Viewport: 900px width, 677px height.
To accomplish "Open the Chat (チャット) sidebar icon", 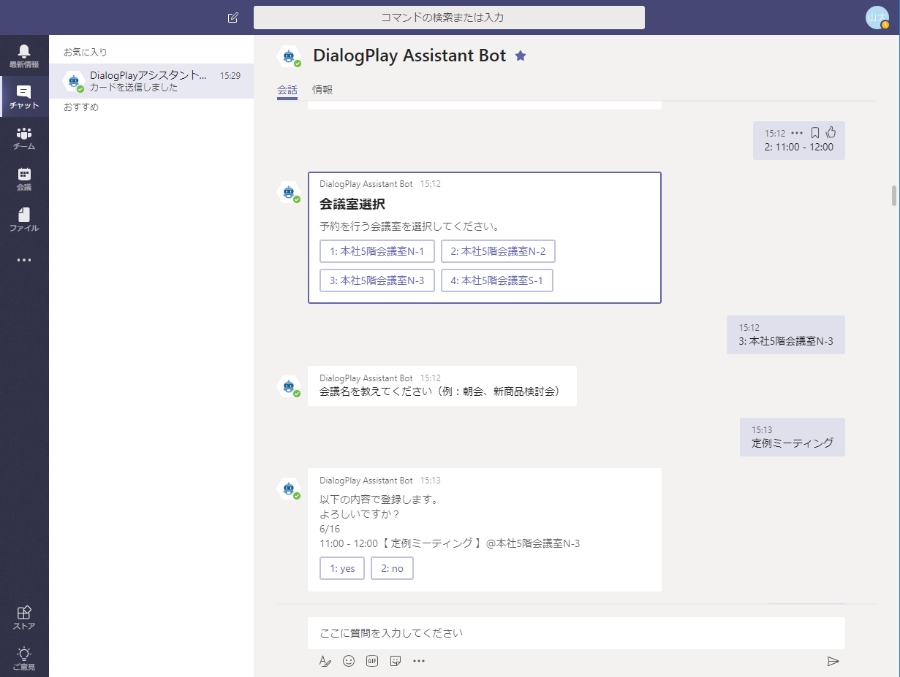I will pyautogui.click(x=24, y=96).
